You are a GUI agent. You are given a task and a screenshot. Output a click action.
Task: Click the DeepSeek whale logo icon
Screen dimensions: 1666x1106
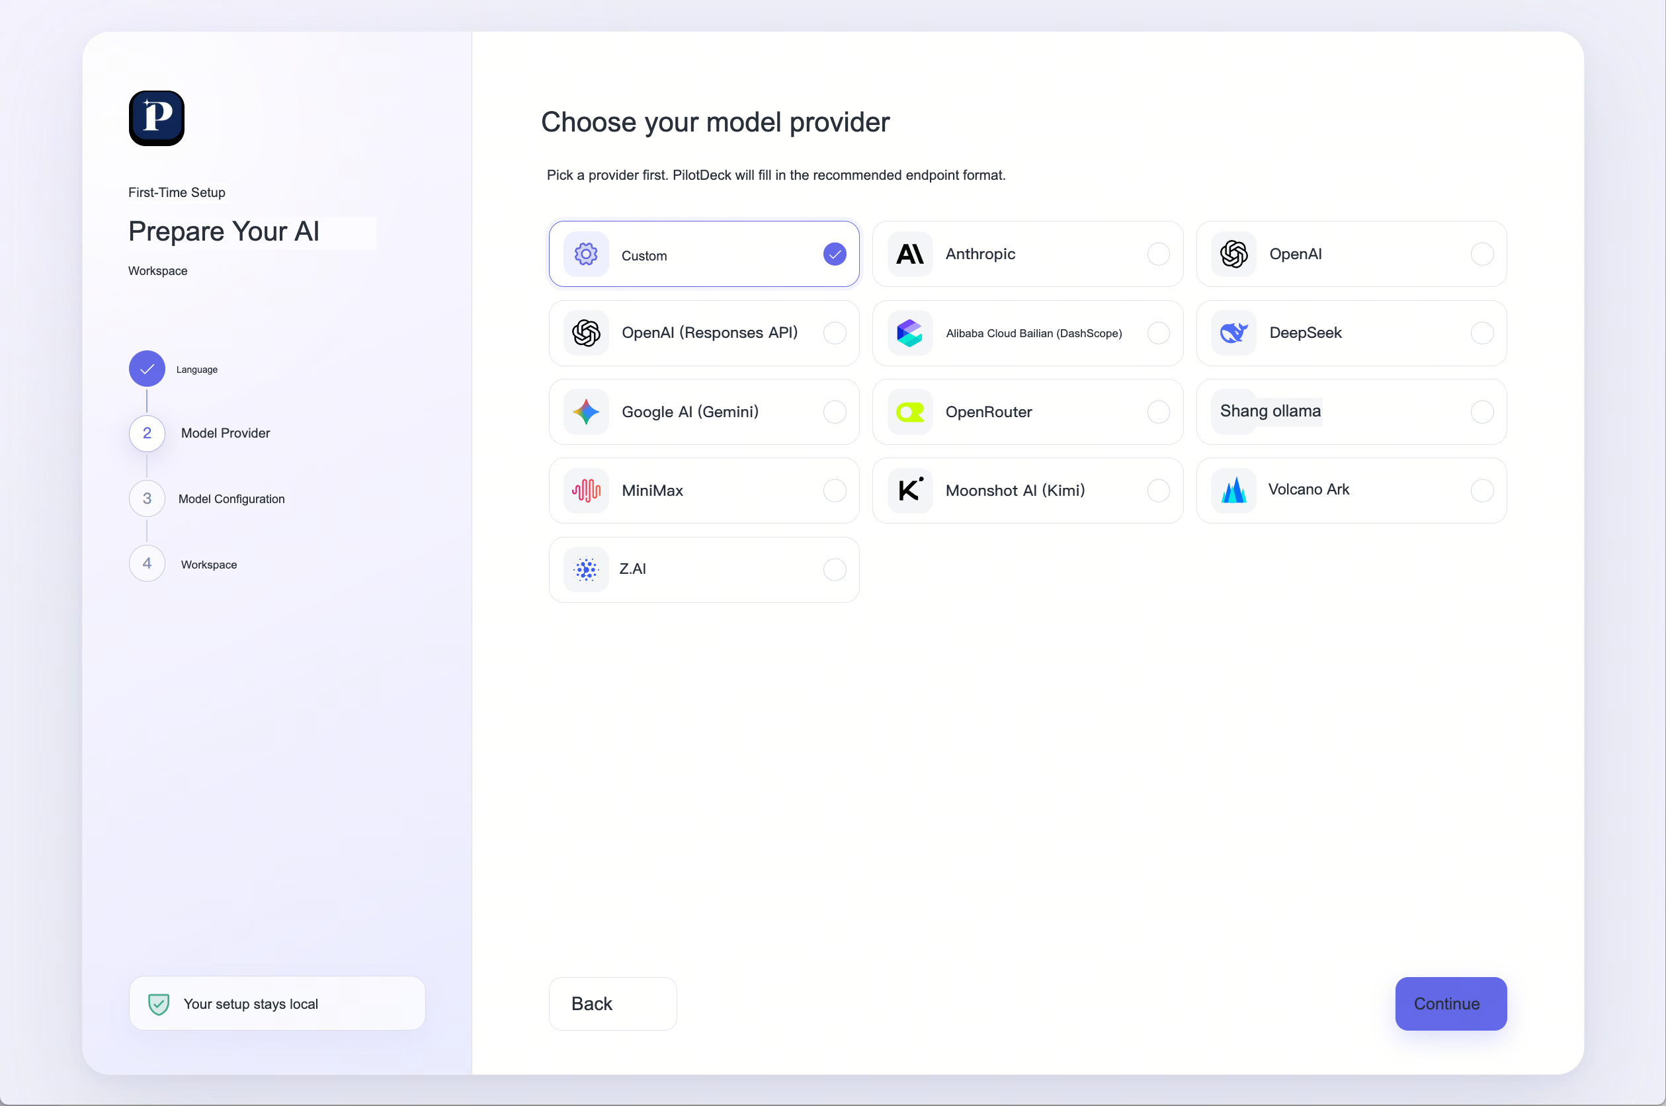1233,333
